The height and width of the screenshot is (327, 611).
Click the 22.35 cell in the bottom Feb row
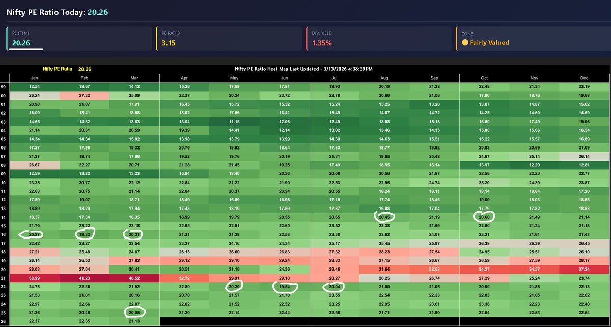[85, 321]
